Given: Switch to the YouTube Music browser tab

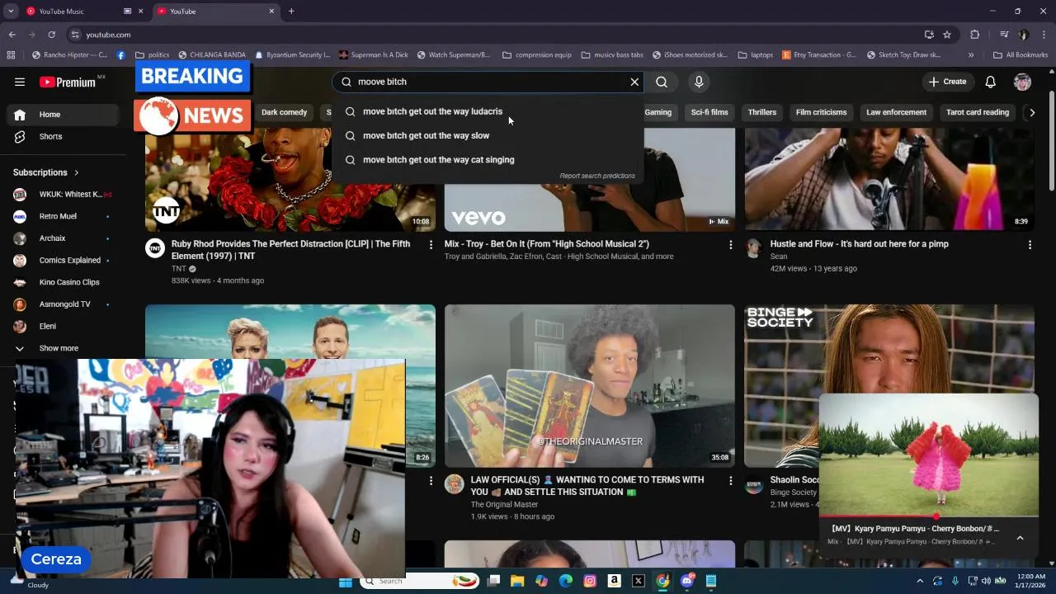Looking at the screenshot, I should 74,12.
